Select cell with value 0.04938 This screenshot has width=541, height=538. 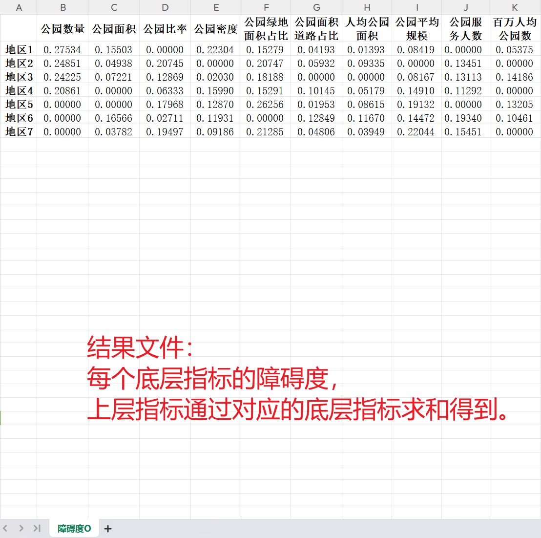(x=114, y=63)
